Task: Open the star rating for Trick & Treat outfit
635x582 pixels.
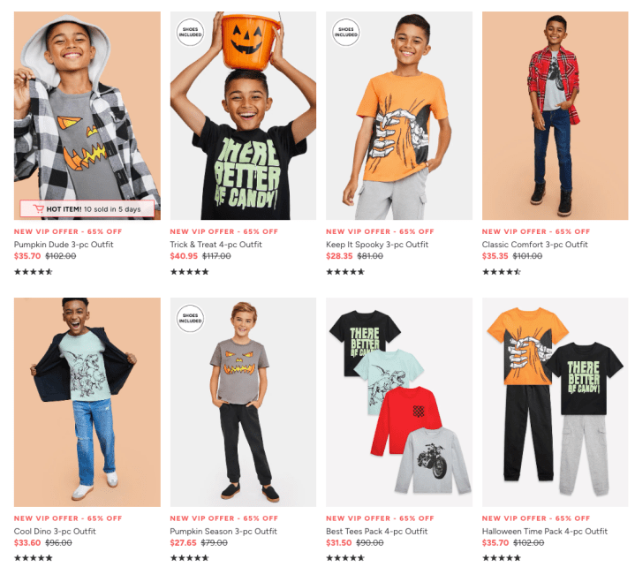Action: coord(189,272)
